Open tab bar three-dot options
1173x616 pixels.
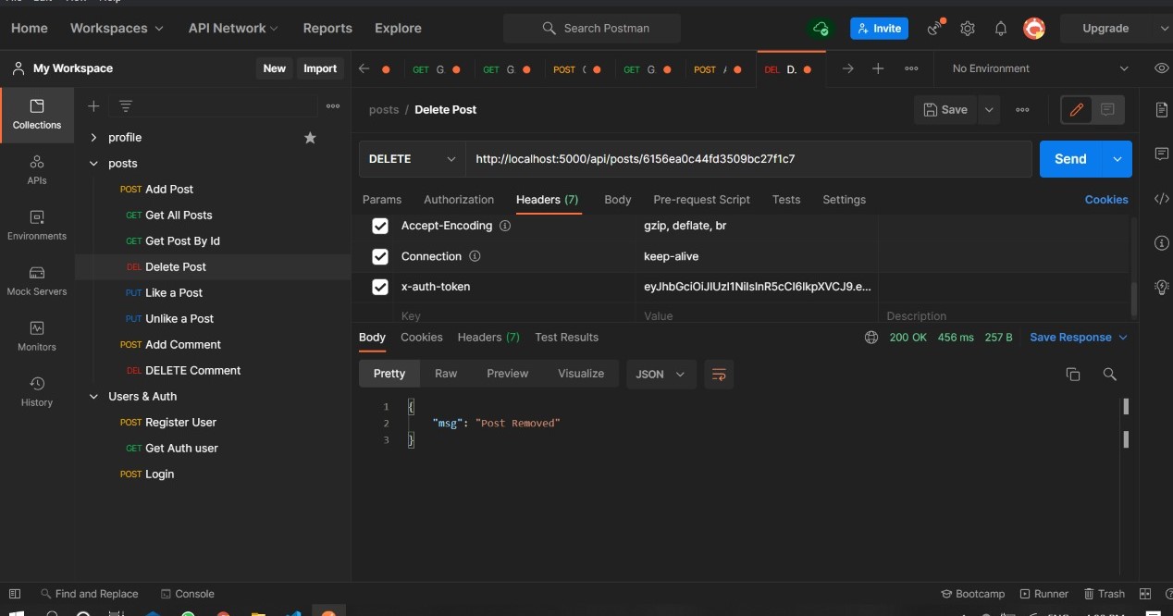(x=911, y=68)
